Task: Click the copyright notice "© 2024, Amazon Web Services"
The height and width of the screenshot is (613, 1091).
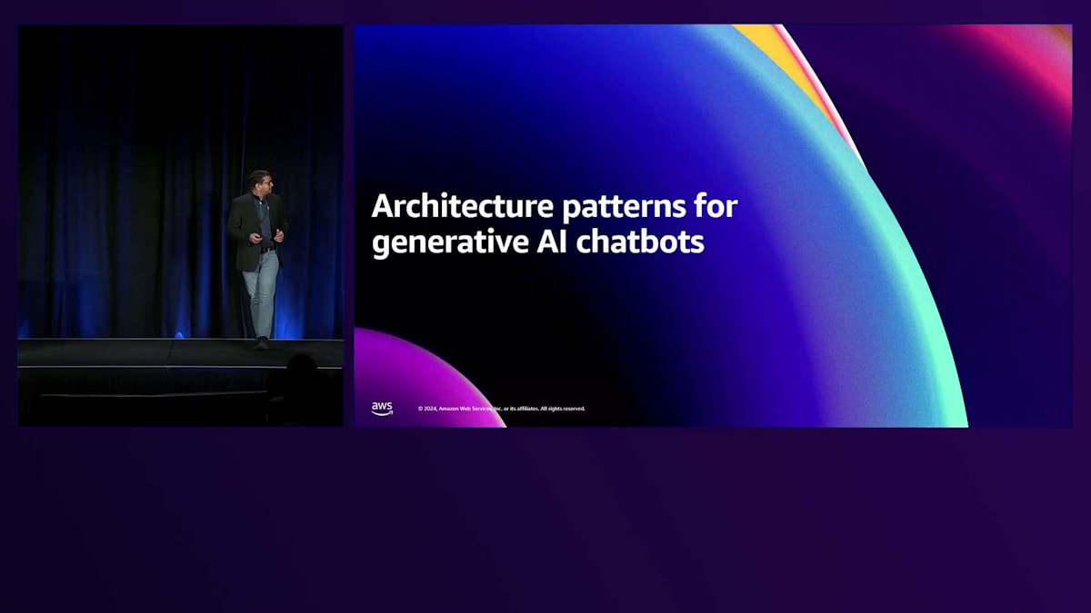Action: 502,409
